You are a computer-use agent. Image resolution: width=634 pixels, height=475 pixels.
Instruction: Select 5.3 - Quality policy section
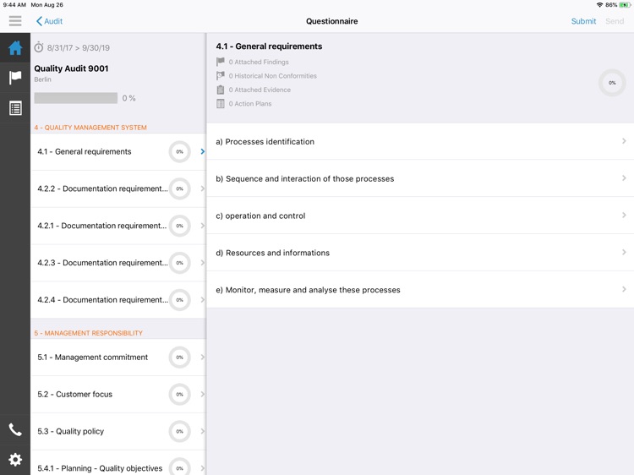point(101,432)
